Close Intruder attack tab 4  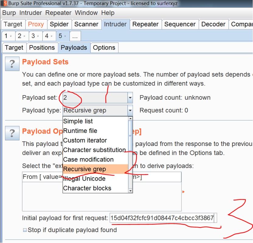51,36
